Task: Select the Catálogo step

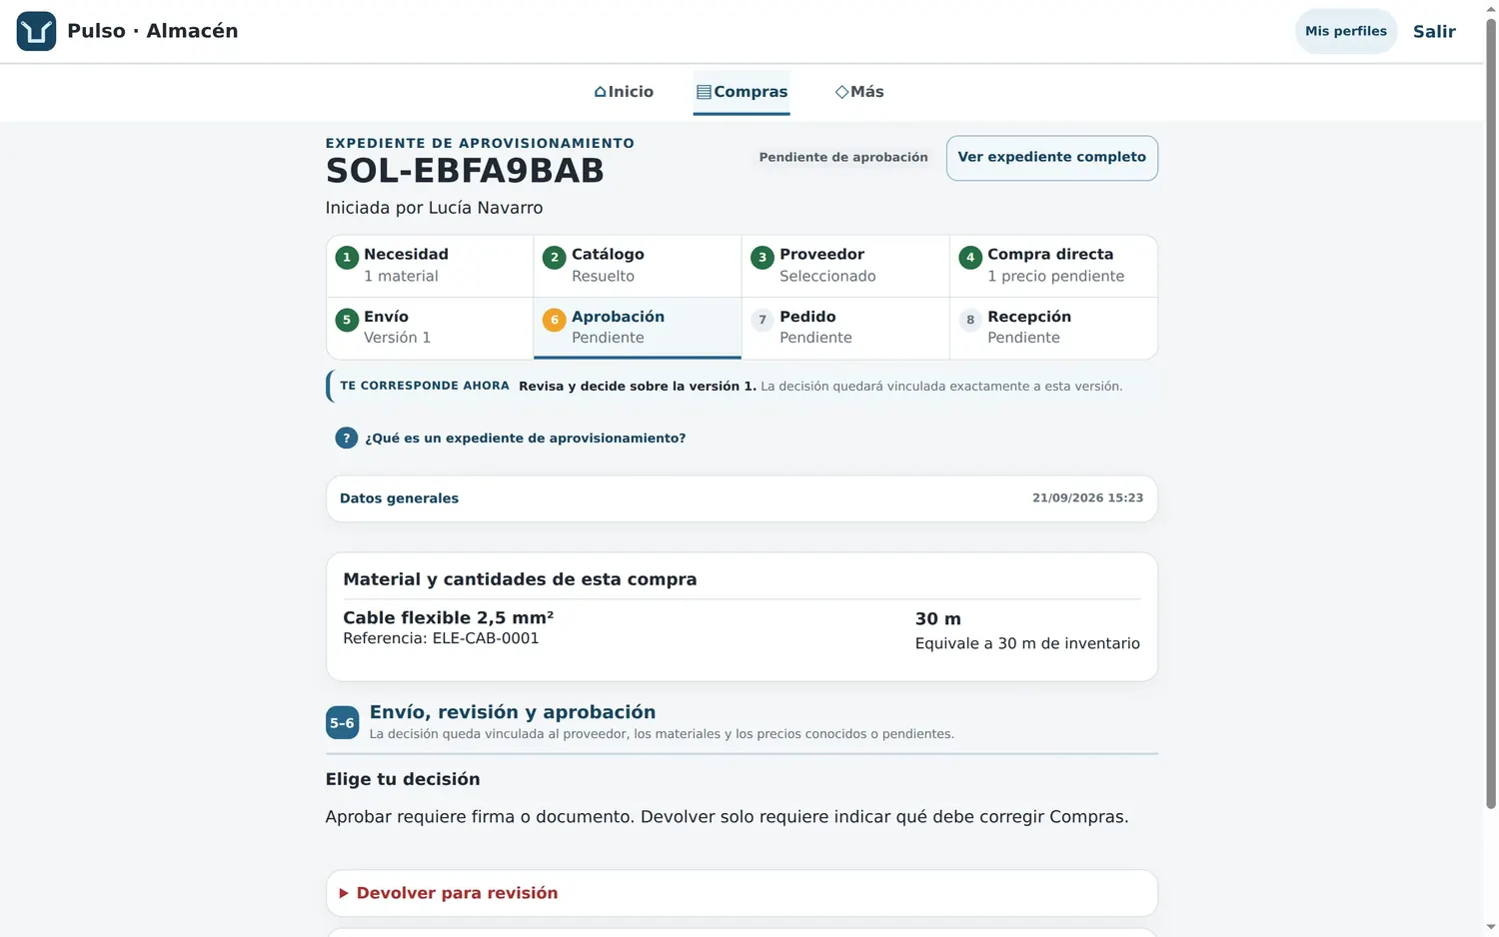Action: [x=638, y=266]
